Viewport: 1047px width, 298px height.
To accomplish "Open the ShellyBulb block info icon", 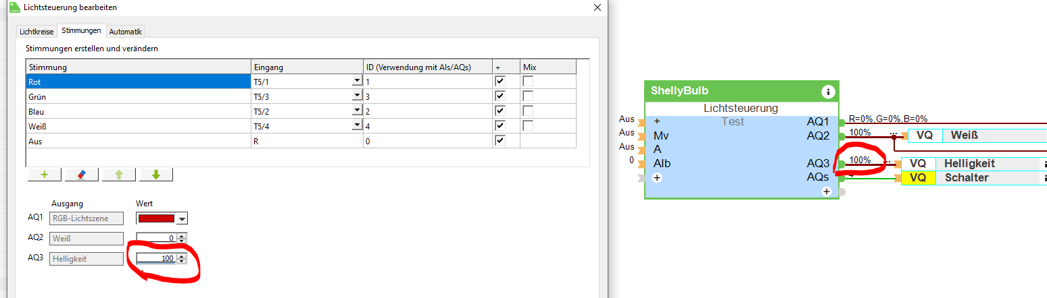I will [x=827, y=92].
